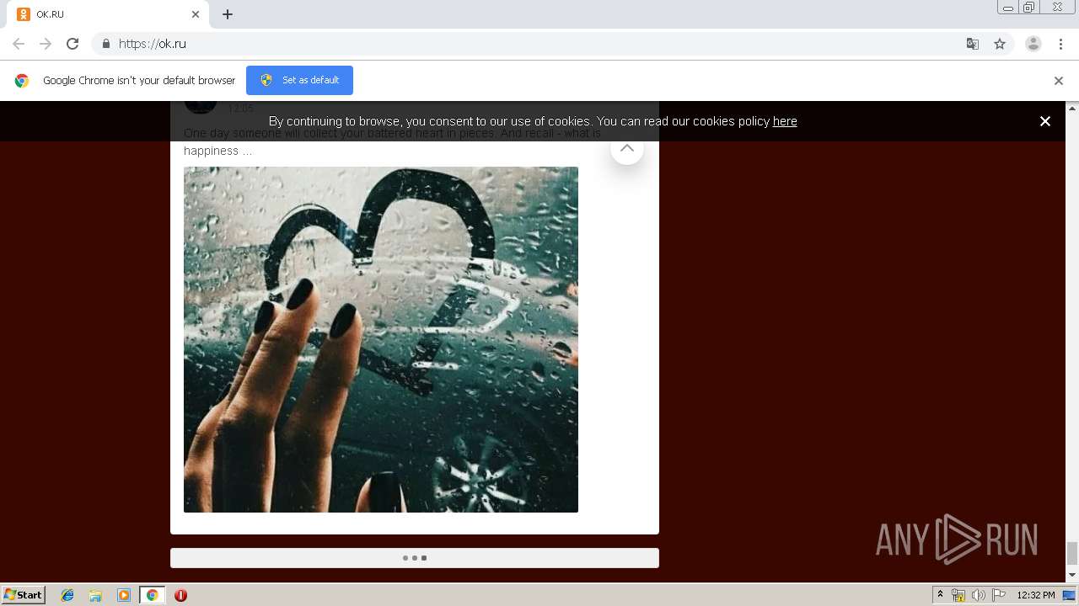Close the OK.RU tab
The image size is (1079, 606).
tap(196, 14)
